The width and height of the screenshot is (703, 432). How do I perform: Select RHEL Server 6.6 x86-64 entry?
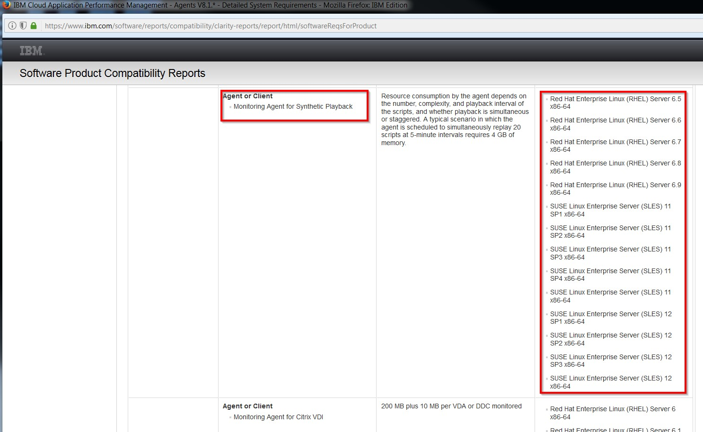[615, 124]
